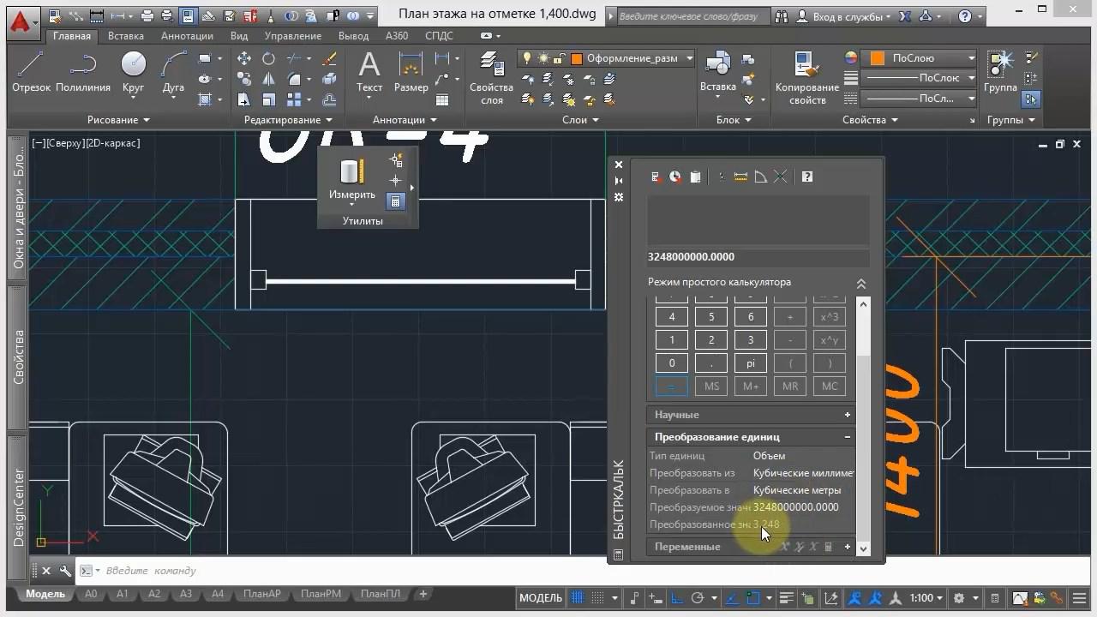Click the intersection of two lines icon
The width and height of the screenshot is (1097, 617).
[x=780, y=177]
